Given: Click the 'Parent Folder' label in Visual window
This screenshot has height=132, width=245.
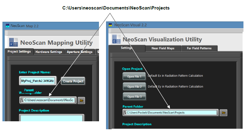Looking at the screenshot, I should tap(133, 107).
